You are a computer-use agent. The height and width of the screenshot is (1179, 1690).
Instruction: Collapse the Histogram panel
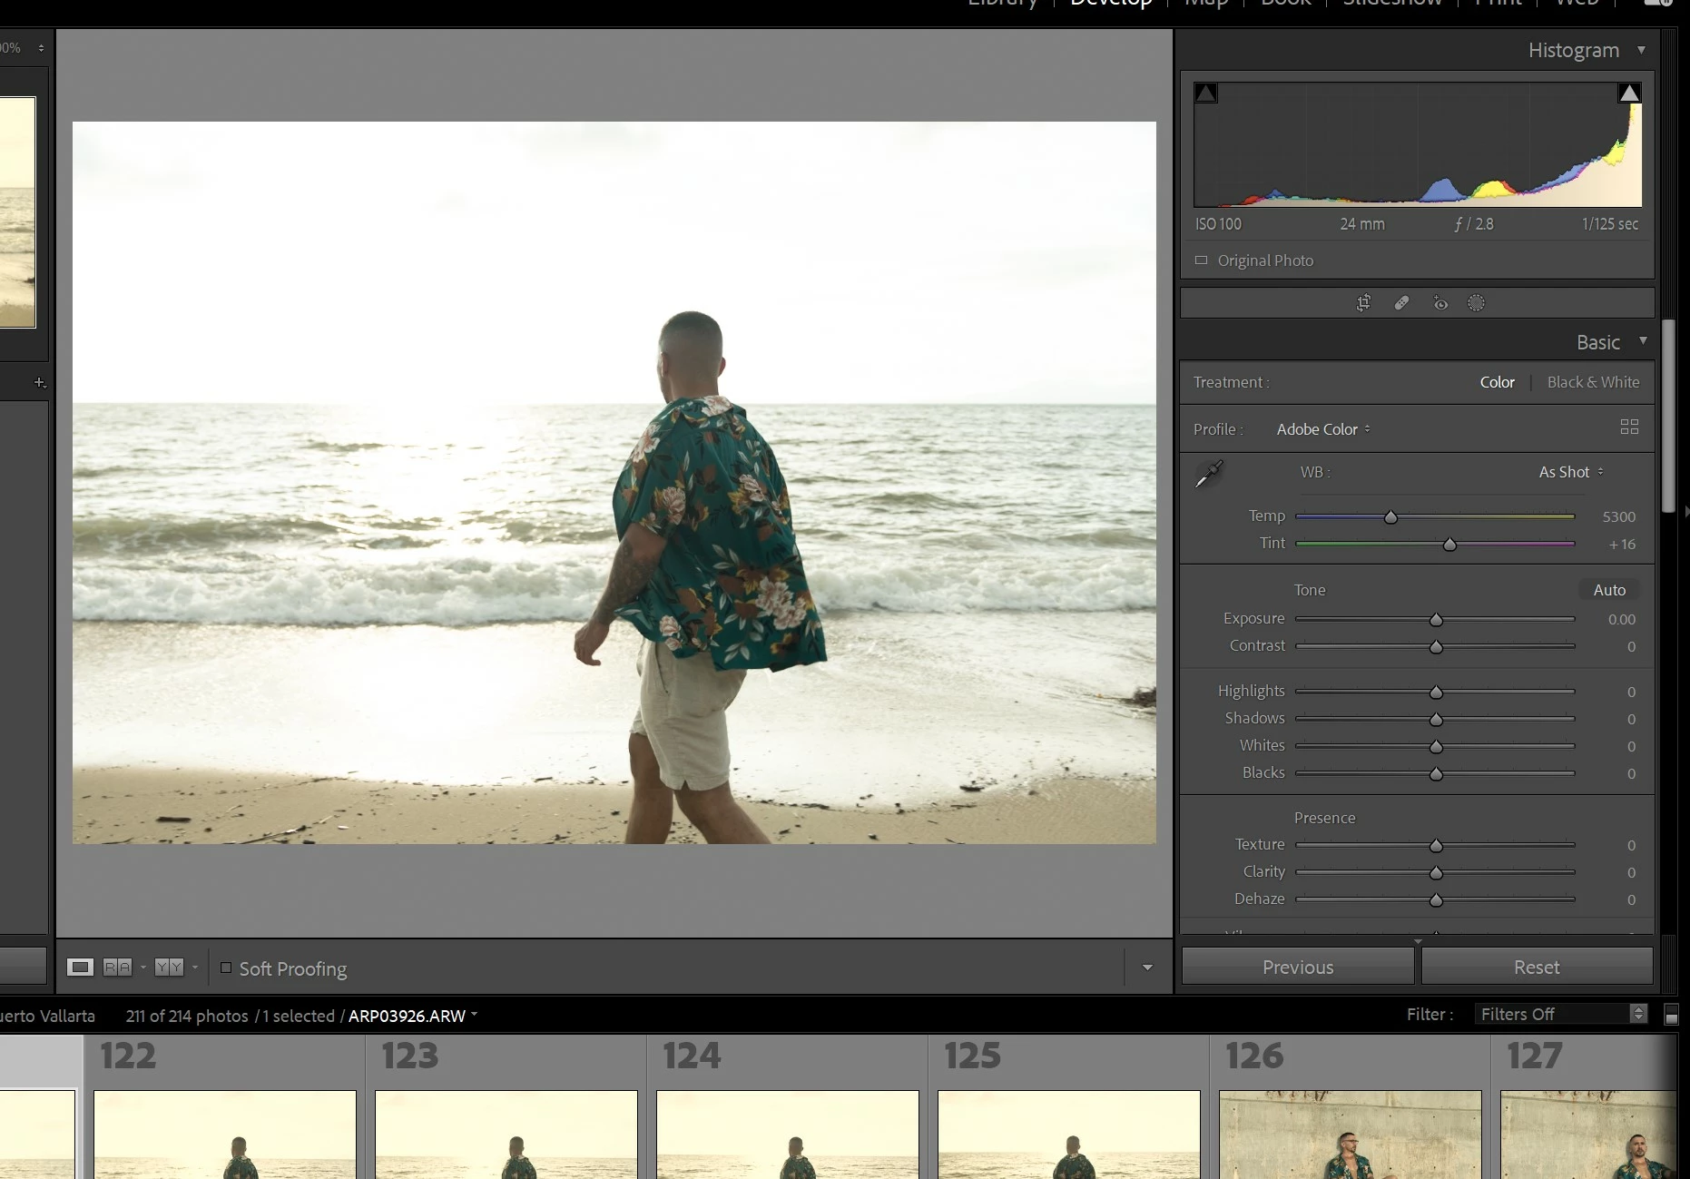(x=1641, y=50)
